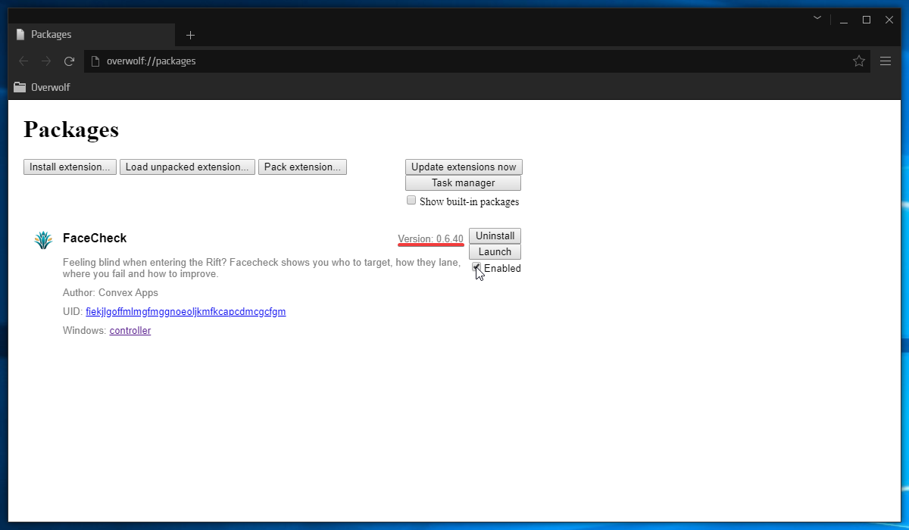Click the FaceCheck app icon
The image size is (909, 530).
[x=43, y=240]
